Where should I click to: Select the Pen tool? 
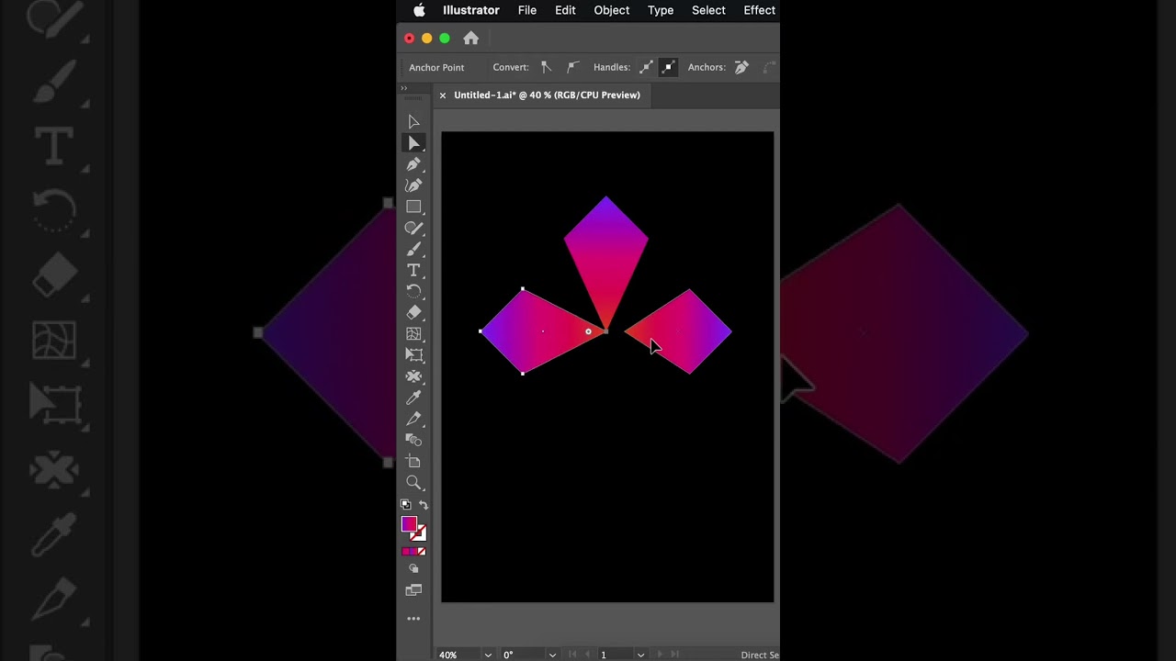coord(413,164)
